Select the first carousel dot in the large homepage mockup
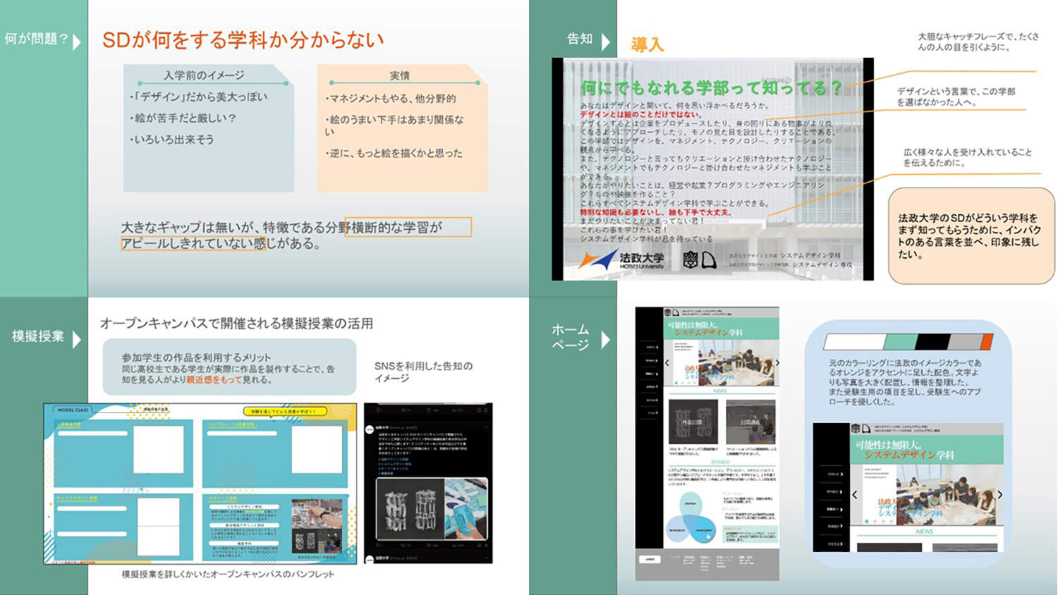 867,522
